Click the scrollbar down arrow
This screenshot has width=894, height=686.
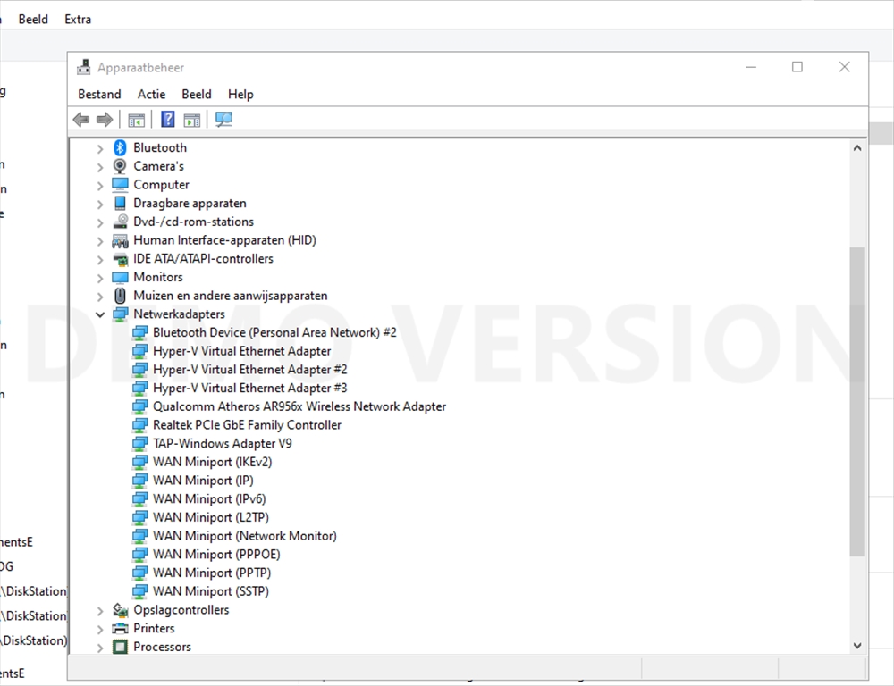pyautogui.click(x=857, y=645)
